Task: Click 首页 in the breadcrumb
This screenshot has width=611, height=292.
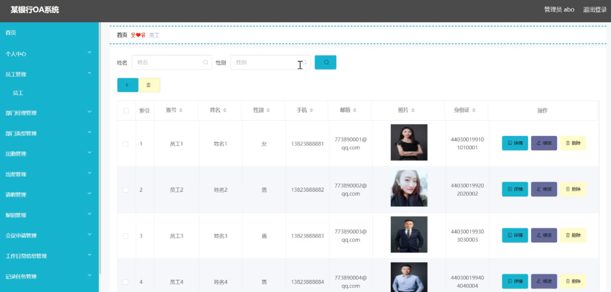Action: click(x=122, y=35)
